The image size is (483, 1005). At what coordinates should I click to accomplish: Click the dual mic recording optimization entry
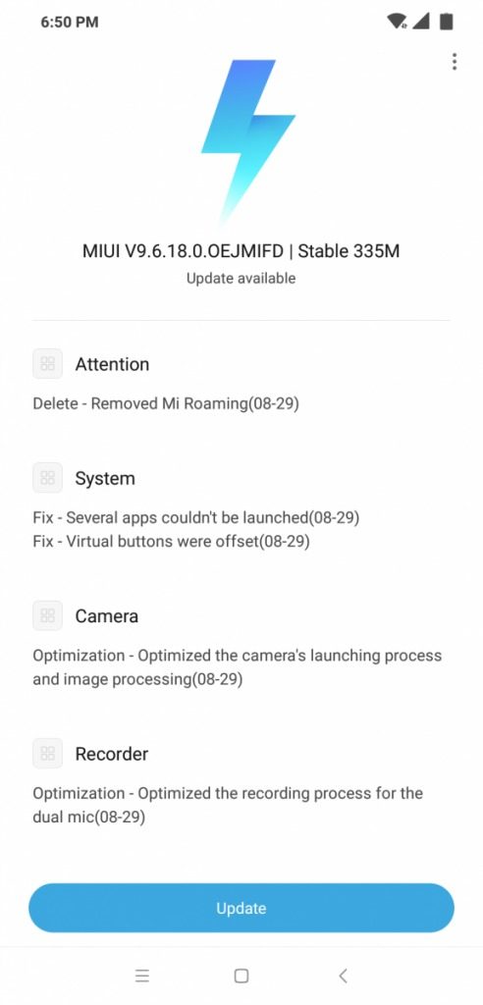point(228,805)
